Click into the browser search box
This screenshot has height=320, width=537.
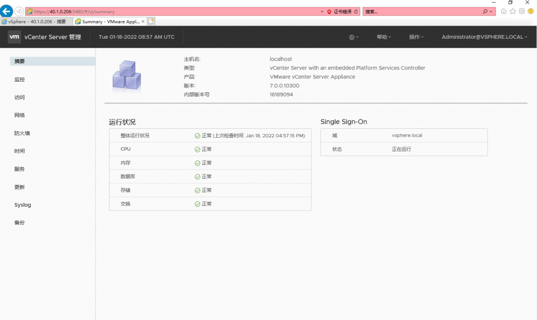pyautogui.click(x=422, y=12)
